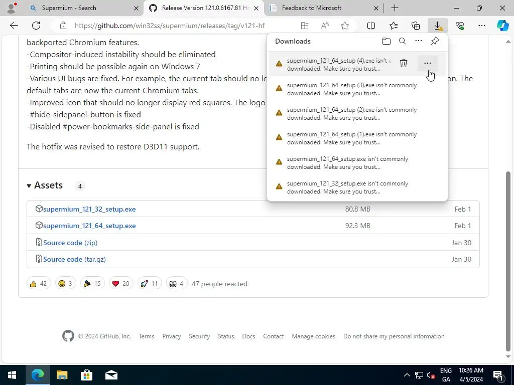514x385 pixels.
Task: Open GitHub logo in footer
Action: coord(68,336)
